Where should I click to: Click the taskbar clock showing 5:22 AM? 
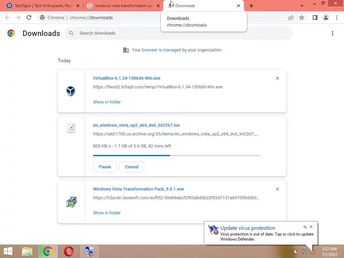[x=329, y=252]
